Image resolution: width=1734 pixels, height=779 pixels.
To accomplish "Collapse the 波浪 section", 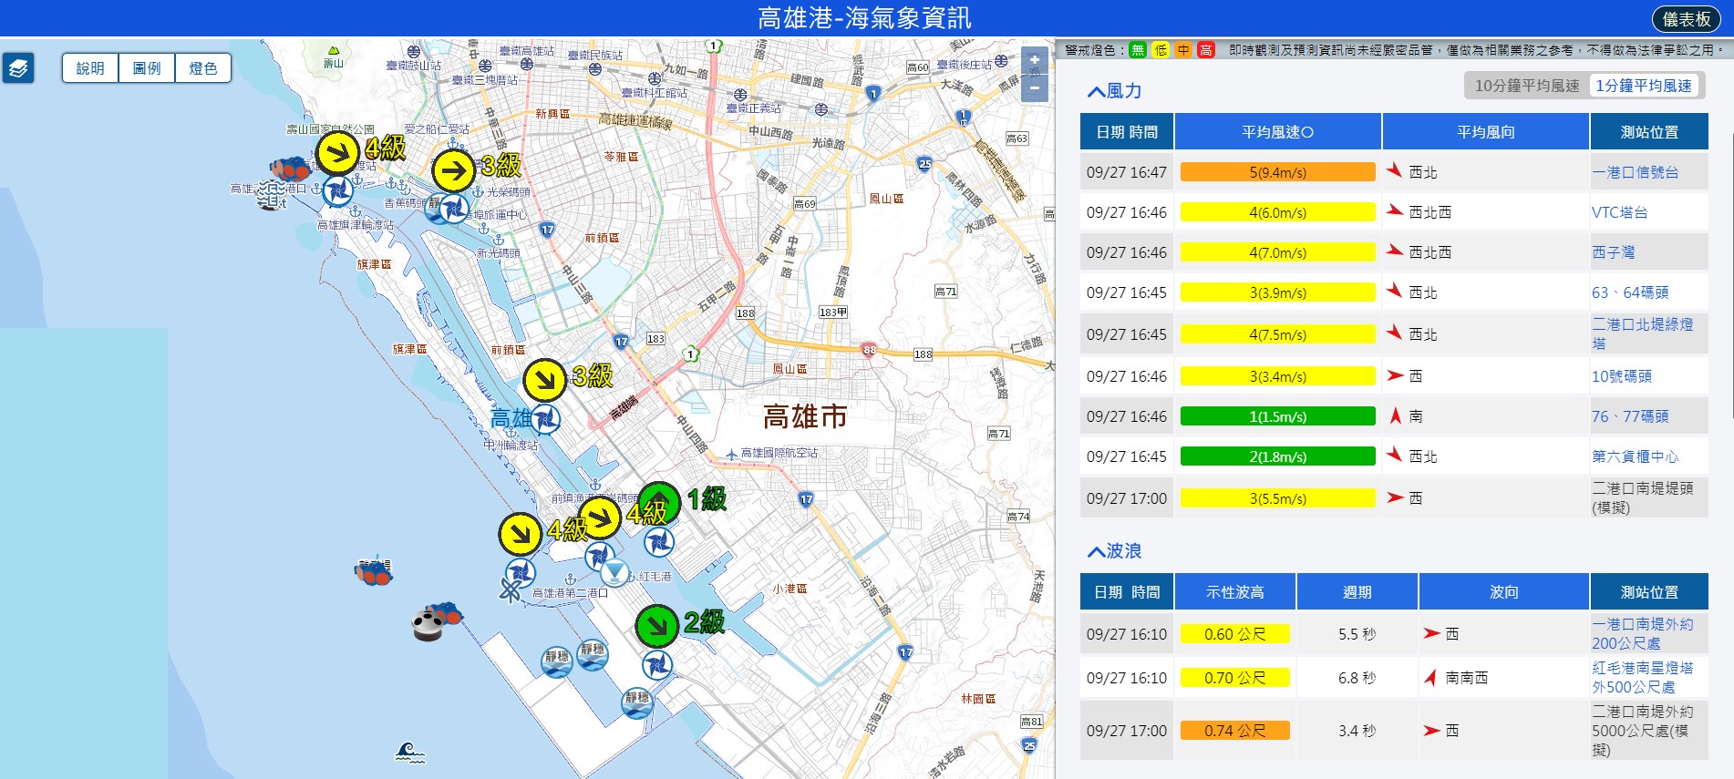I will [x=1114, y=551].
